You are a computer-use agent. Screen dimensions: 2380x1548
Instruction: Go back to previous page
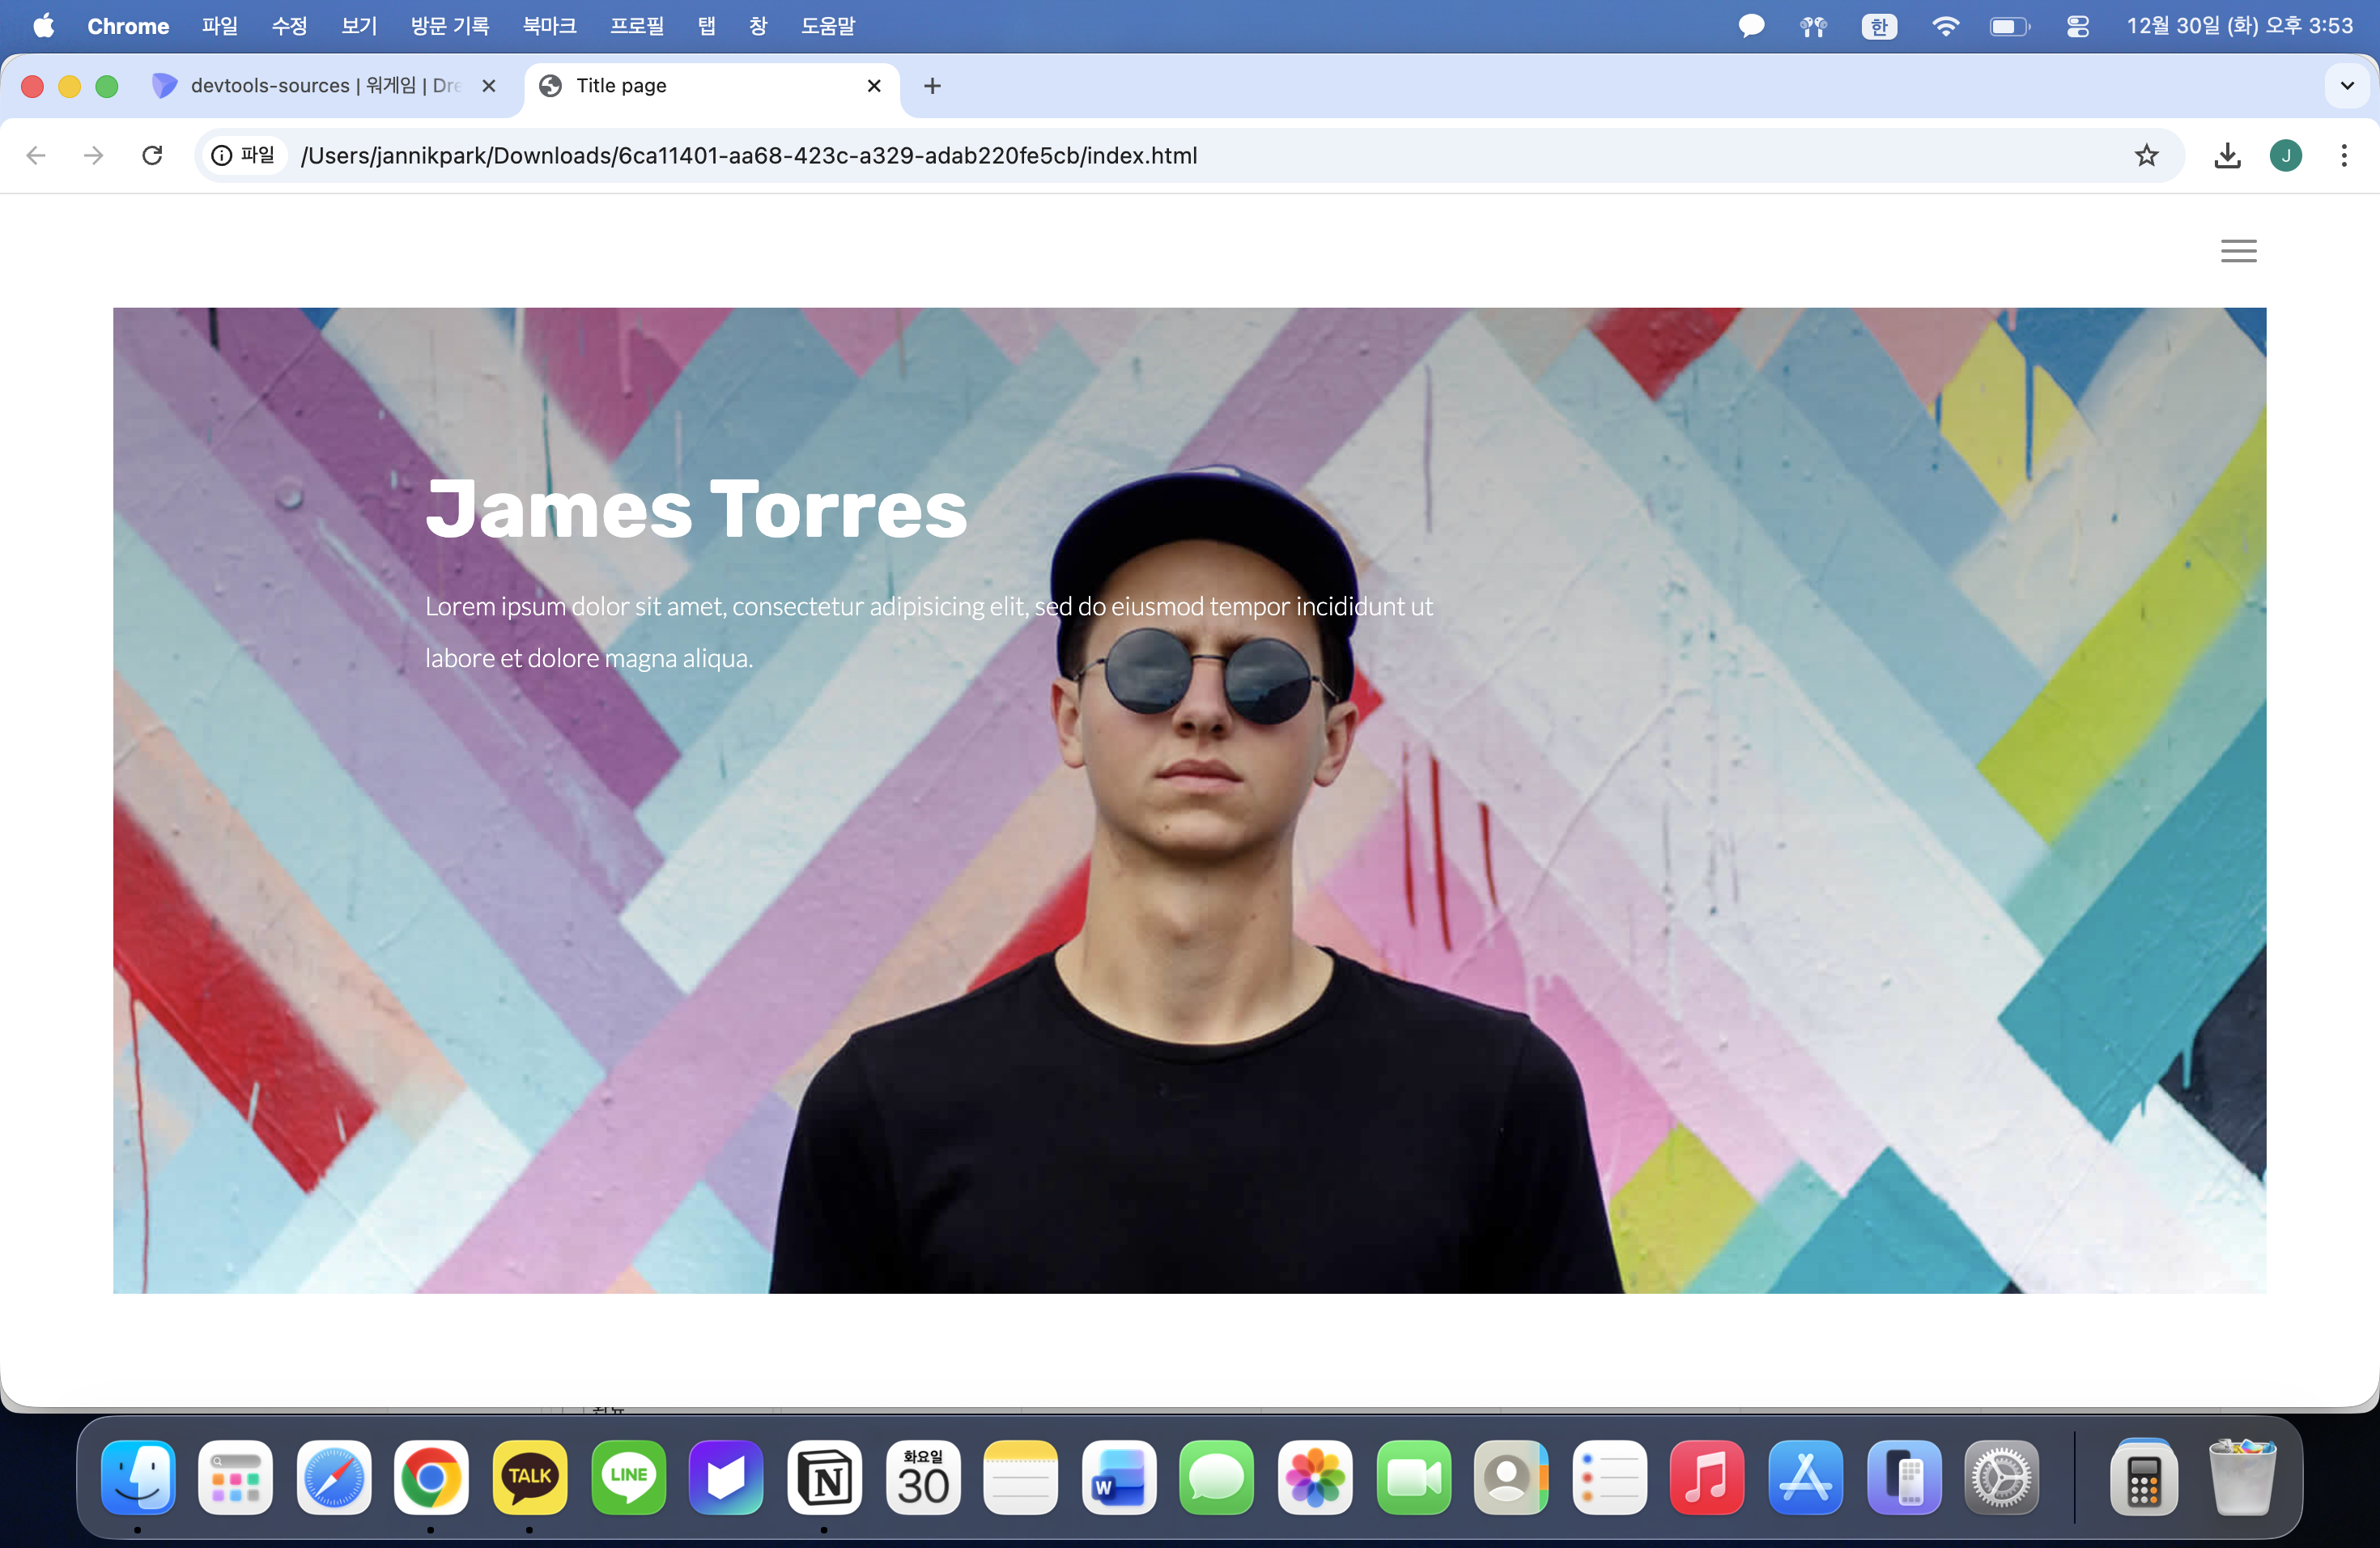click(36, 156)
